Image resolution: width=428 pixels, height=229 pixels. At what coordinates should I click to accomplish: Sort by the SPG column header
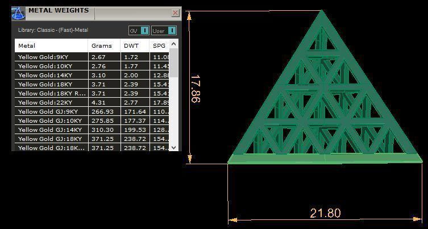pos(159,45)
